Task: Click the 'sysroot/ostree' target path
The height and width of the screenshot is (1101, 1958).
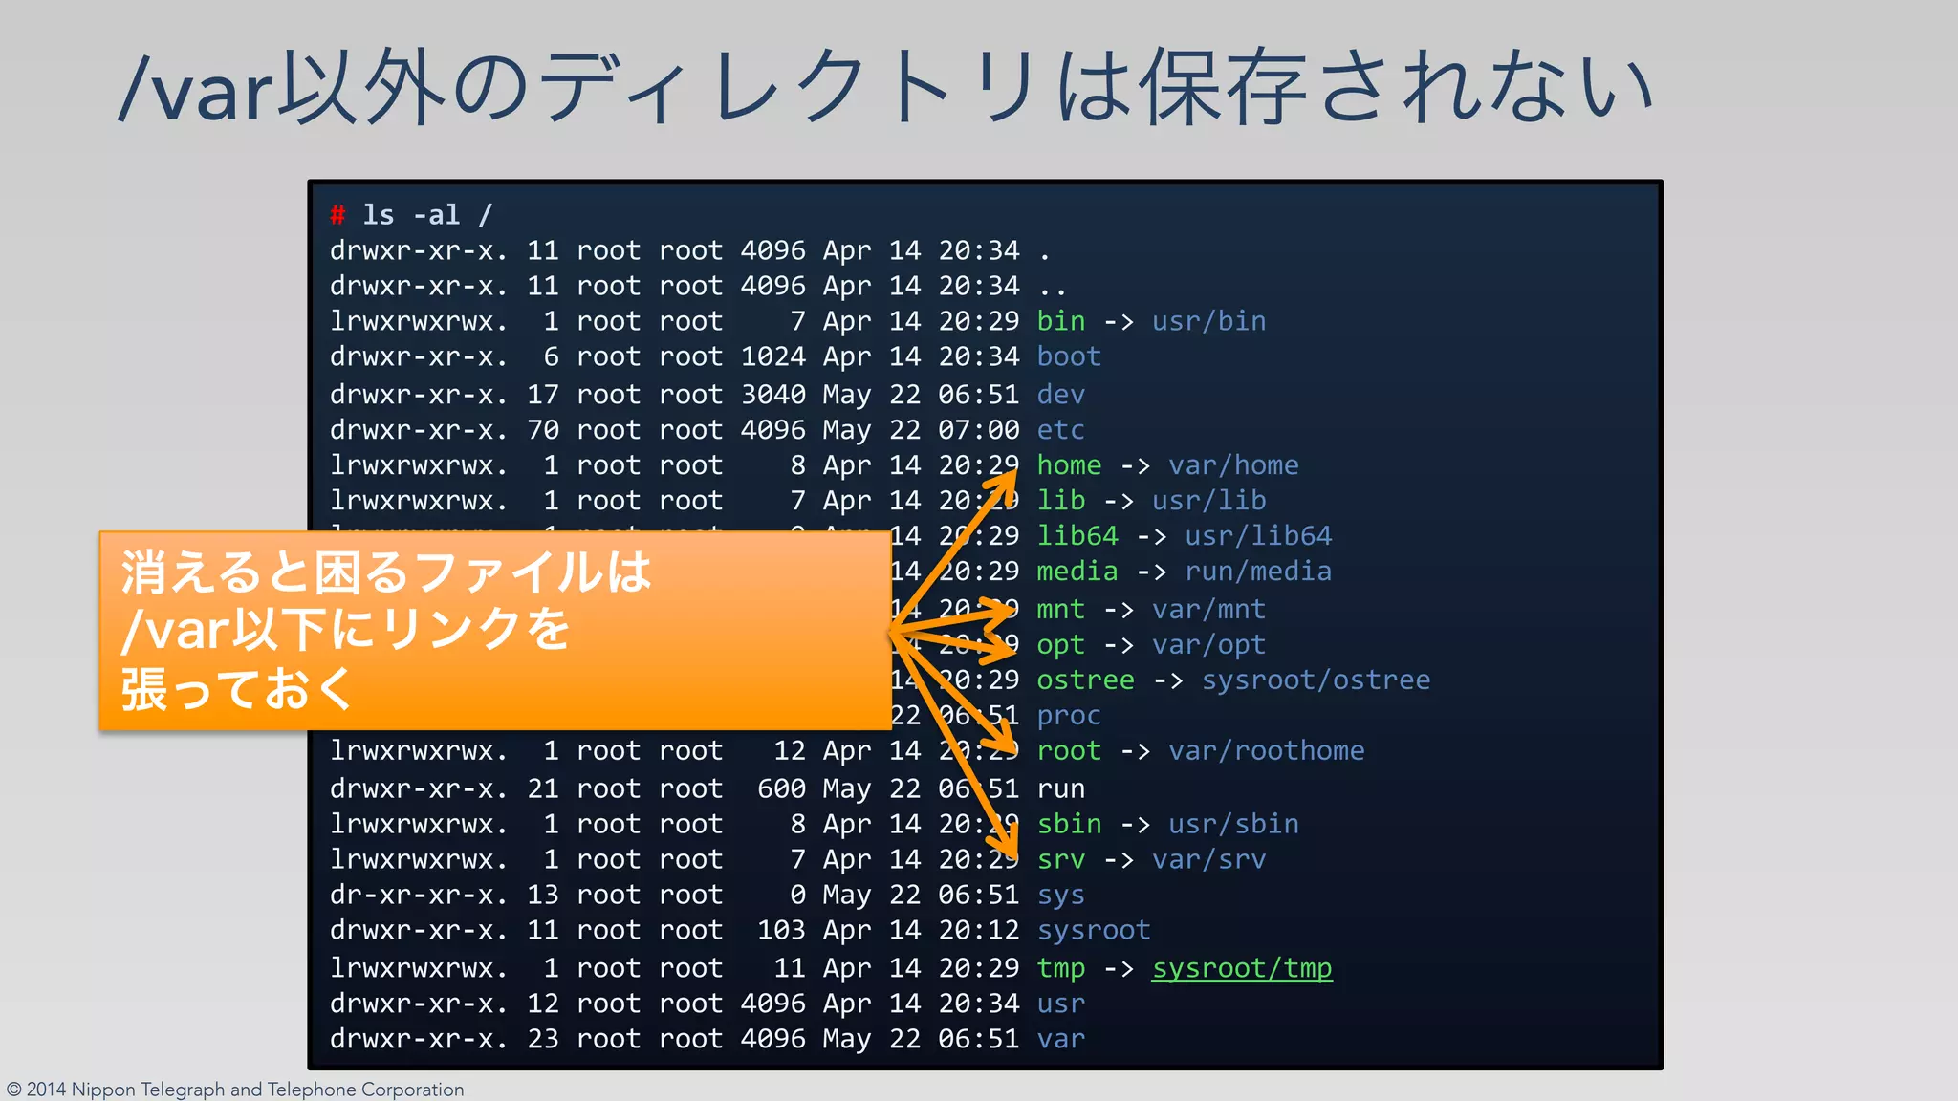Action: click(x=1316, y=680)
